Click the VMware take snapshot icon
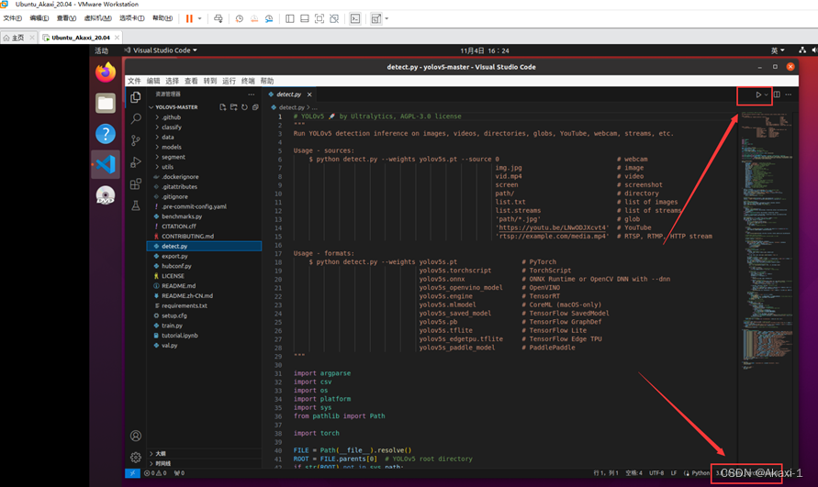The image size is (818, 487). click(x=239, y=18)
